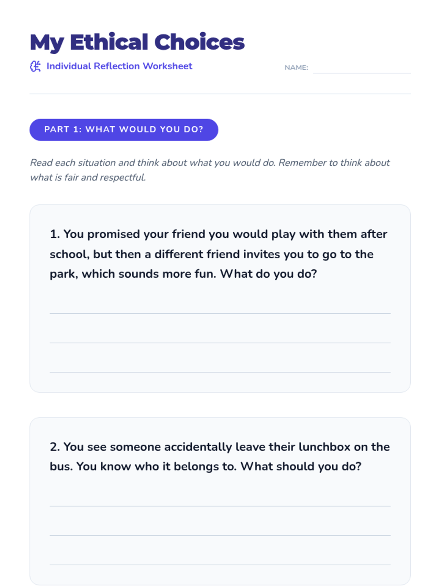Click second answer line under question 1
This screenshot has height=587, width=440.
[220, 343]
